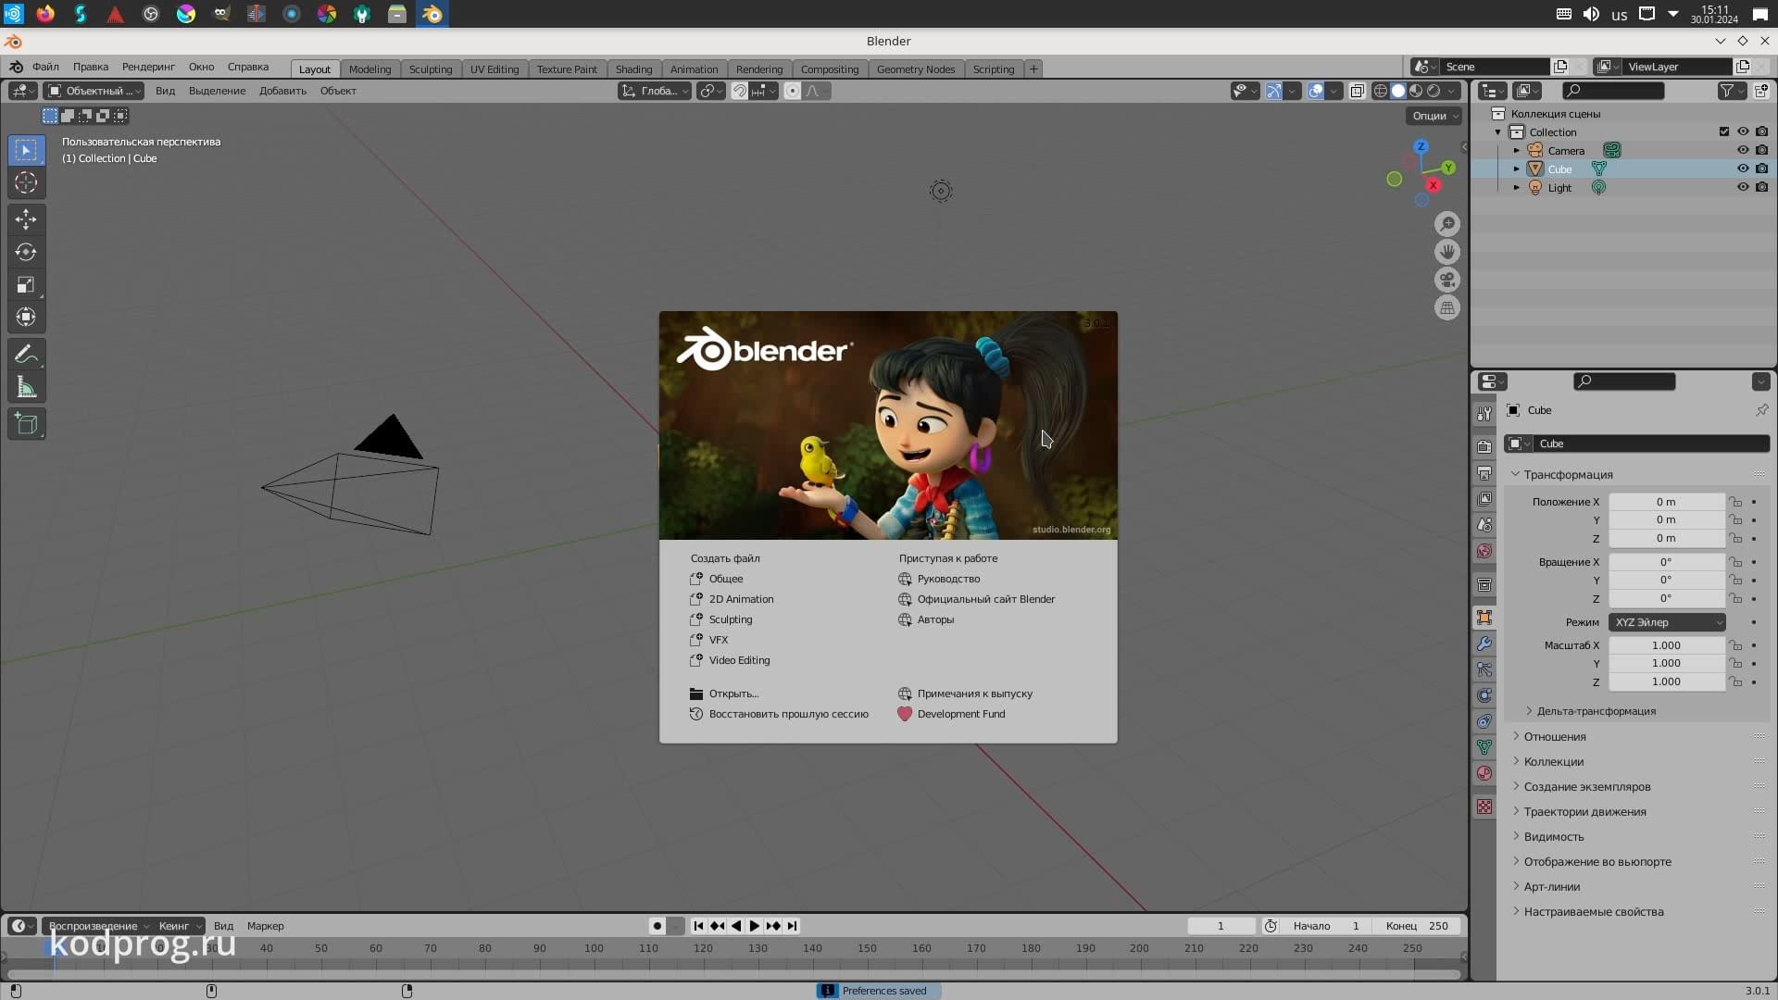Viewport: 1778px width, 1000px height.
Task: Switch to the Geometry Nodes workspace tab
Action: (915, 69)
